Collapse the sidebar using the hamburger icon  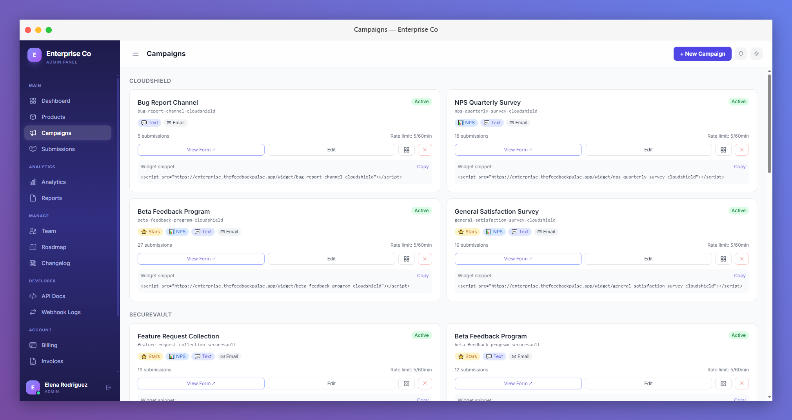pos(135,54)
